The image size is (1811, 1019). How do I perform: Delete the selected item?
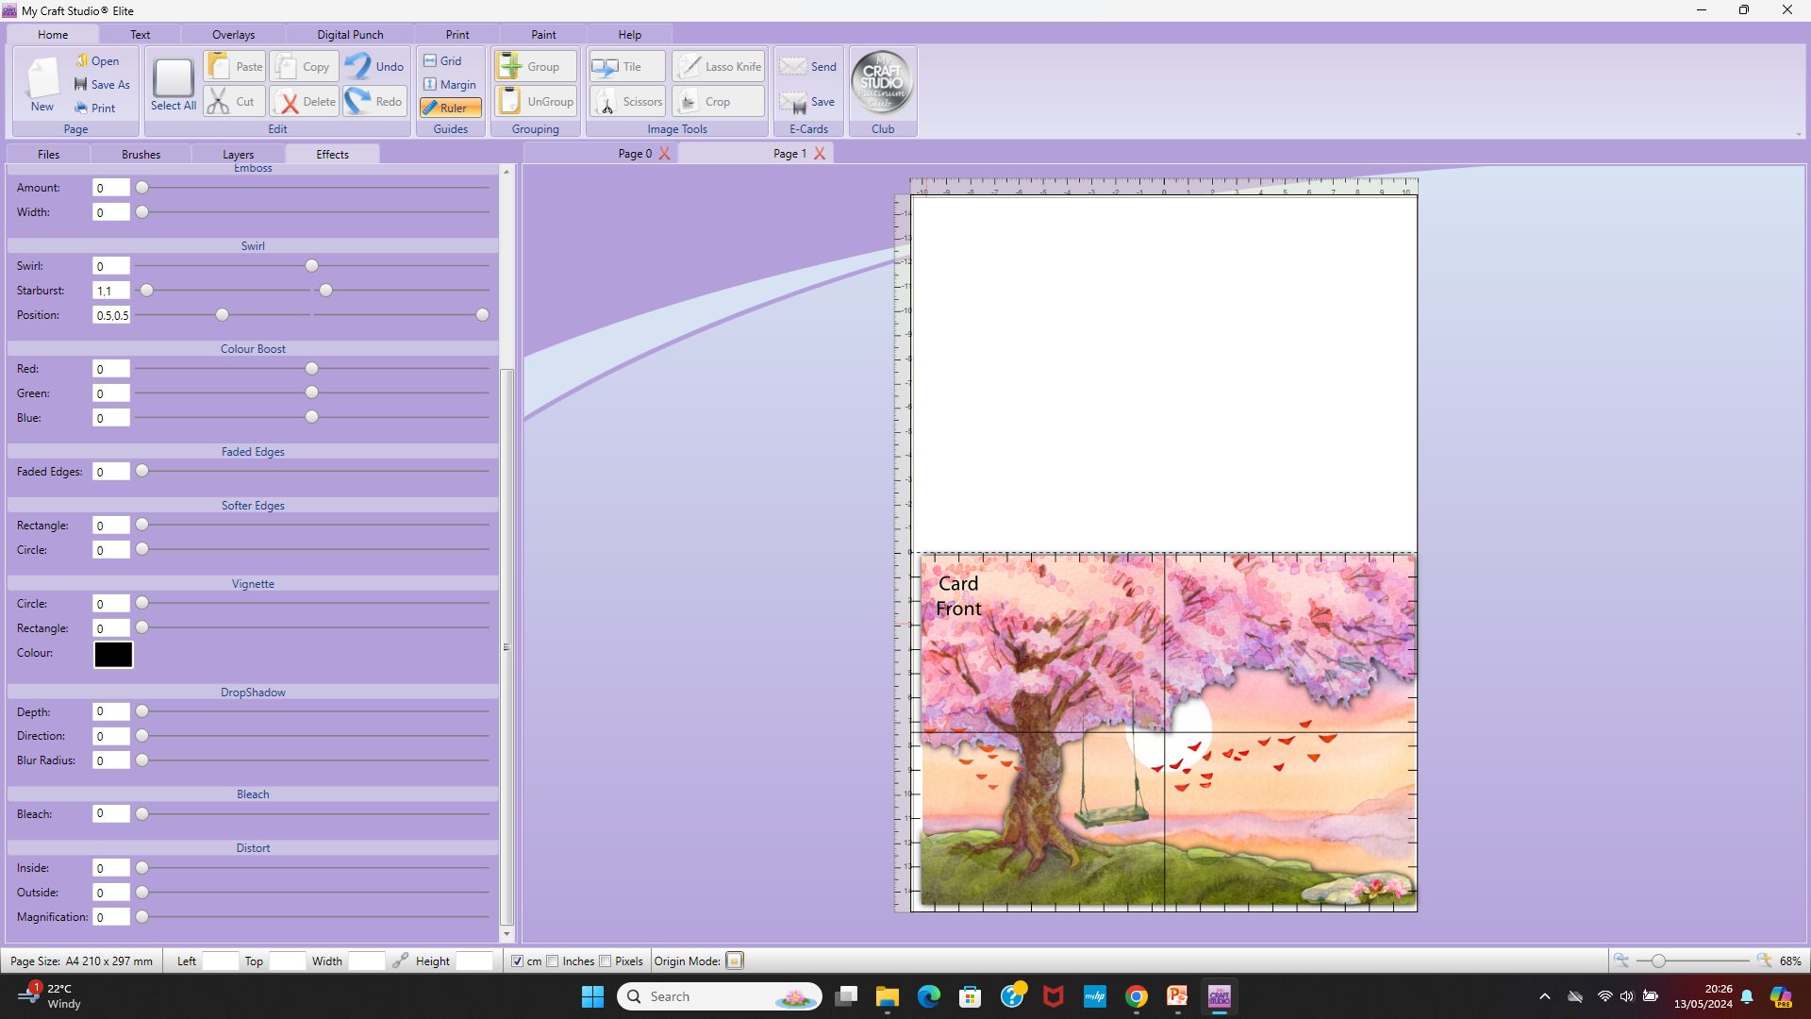tap(304, 102)
